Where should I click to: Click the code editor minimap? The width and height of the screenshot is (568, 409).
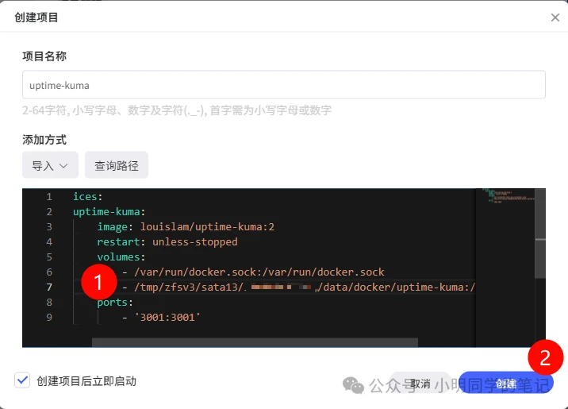tap(505, 268)
